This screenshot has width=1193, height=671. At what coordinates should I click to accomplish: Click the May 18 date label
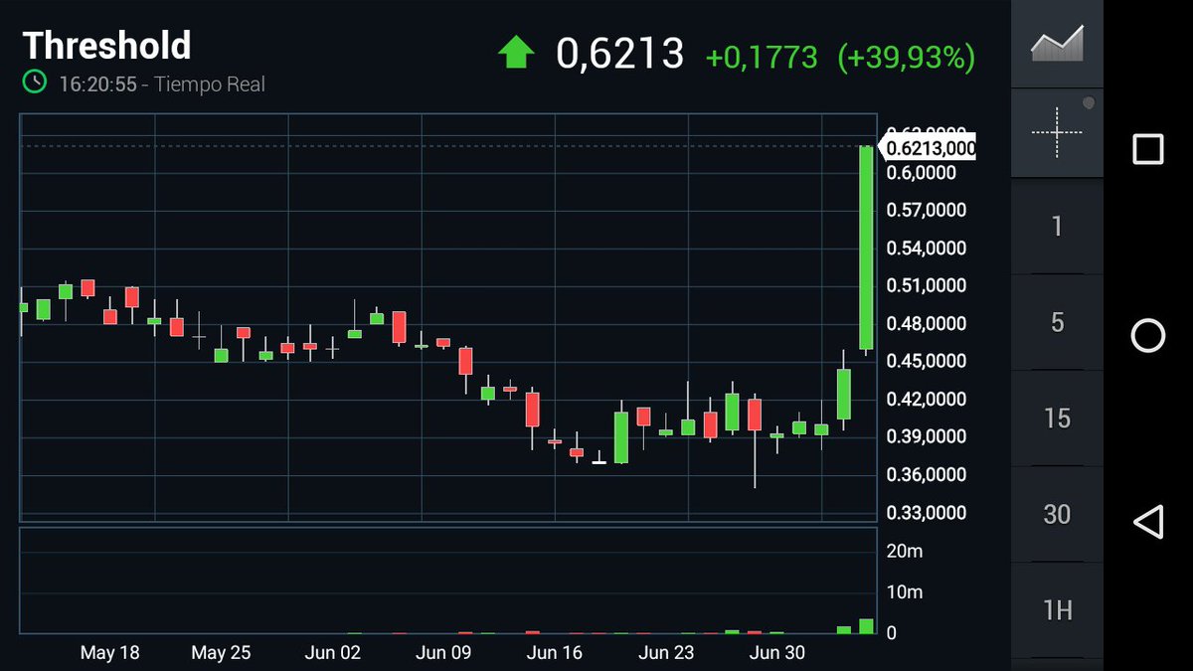click(x=109, y=653)
